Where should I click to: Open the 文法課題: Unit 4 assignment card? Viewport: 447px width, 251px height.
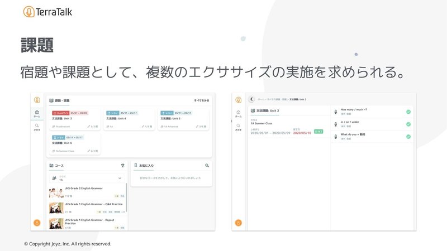129,119
